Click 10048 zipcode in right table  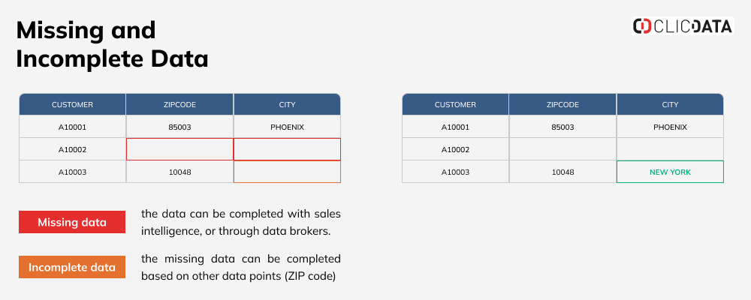(x=562, y=172)
